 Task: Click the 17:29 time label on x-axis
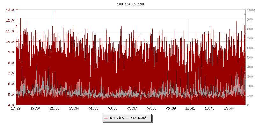(16, 108)
